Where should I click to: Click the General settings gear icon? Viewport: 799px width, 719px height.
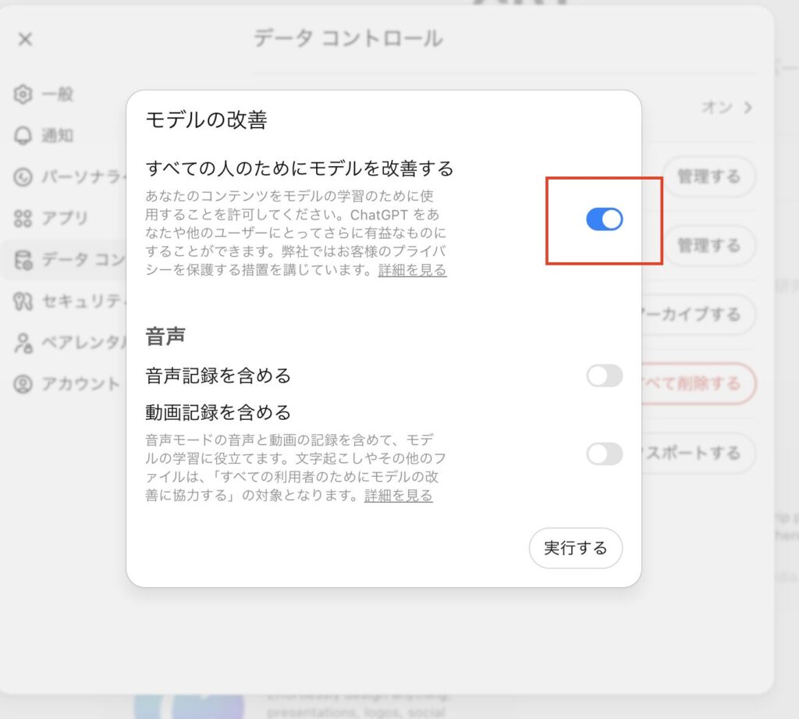[23, 94]
